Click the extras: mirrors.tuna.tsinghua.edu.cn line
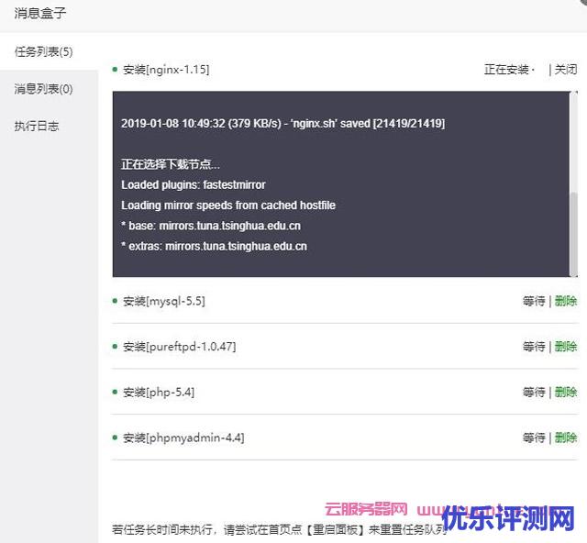Viewport: 587px width, 543px height. tap(214, 247)
